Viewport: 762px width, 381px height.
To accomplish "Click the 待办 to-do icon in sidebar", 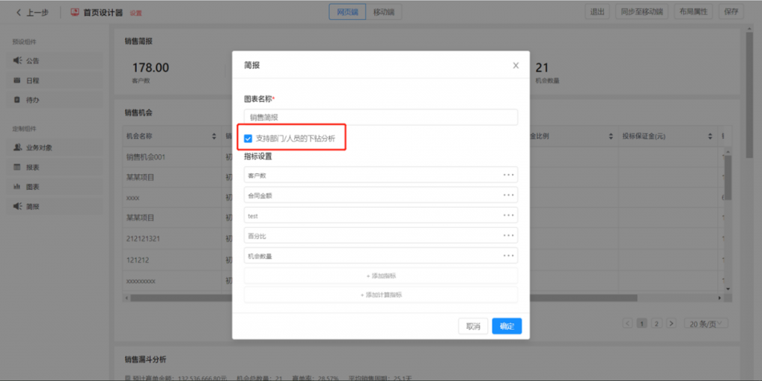I will pyautogui.click(x=17, y=100).
